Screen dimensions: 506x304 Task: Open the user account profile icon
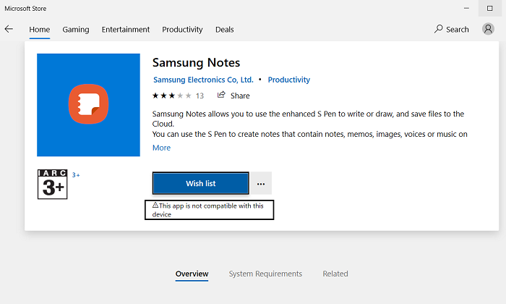pyautogui.click(x=487, y=30)
